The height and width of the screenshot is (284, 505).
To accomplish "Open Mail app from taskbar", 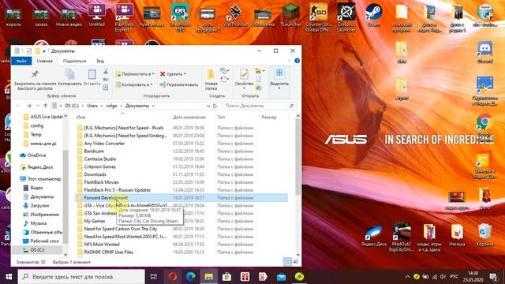I will 281,277.
